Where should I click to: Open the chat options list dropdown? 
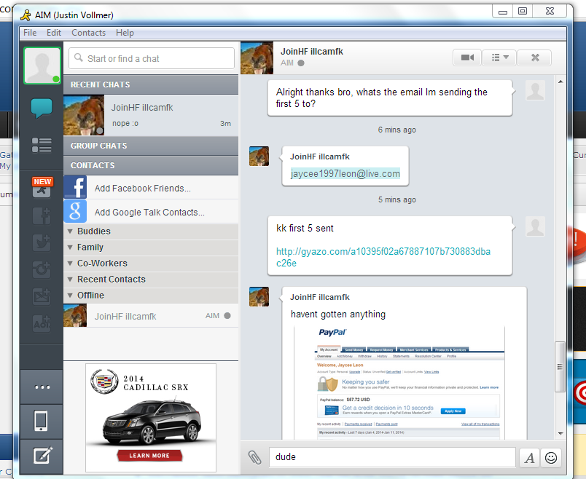click(500, 58)
